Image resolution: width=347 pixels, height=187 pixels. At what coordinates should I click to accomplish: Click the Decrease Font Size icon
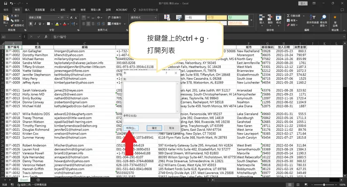[75, 17]
